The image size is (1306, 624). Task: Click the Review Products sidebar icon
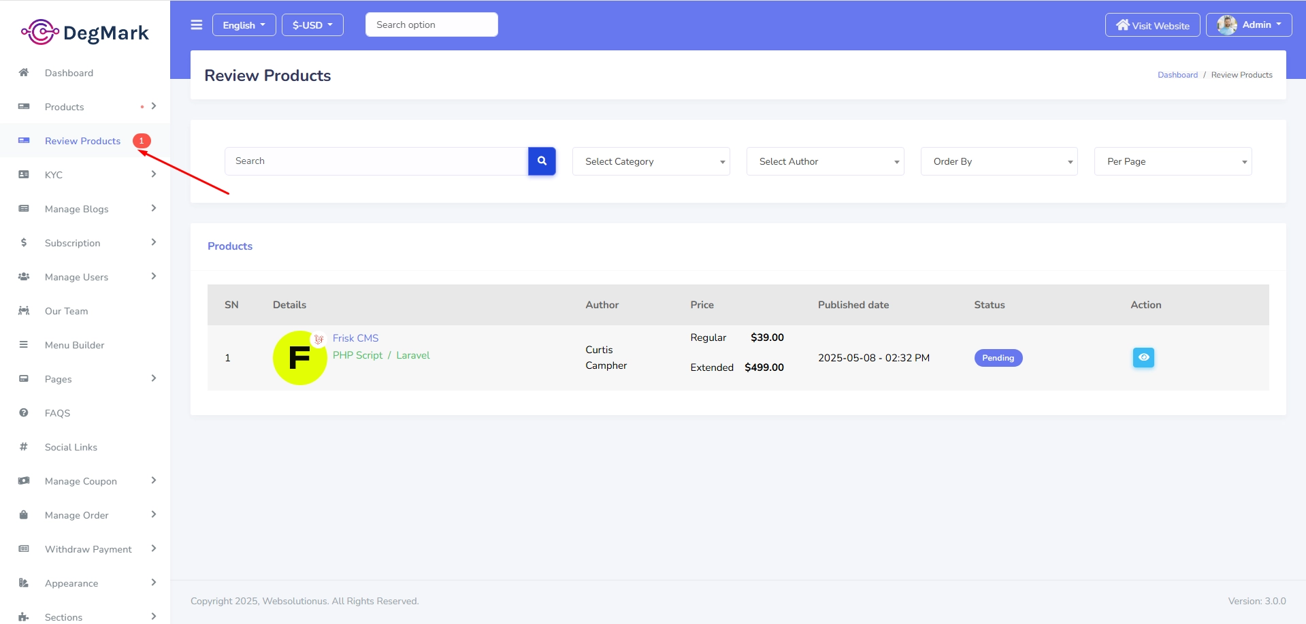24,140
